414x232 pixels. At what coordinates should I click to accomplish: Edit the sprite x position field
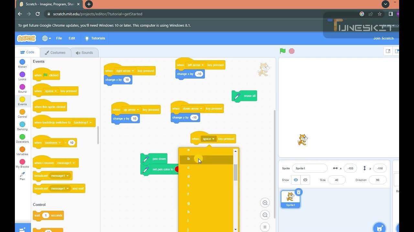(x=350, y=168)
